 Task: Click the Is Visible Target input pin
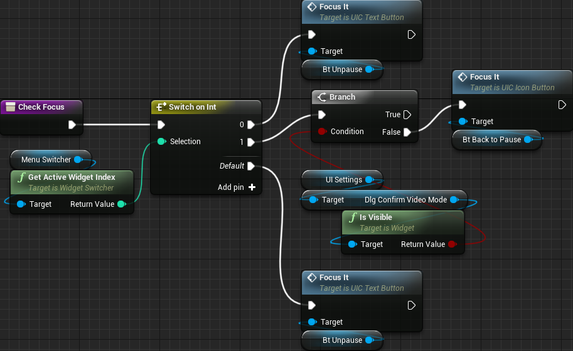pyautogui.click(x=352, y=244)
